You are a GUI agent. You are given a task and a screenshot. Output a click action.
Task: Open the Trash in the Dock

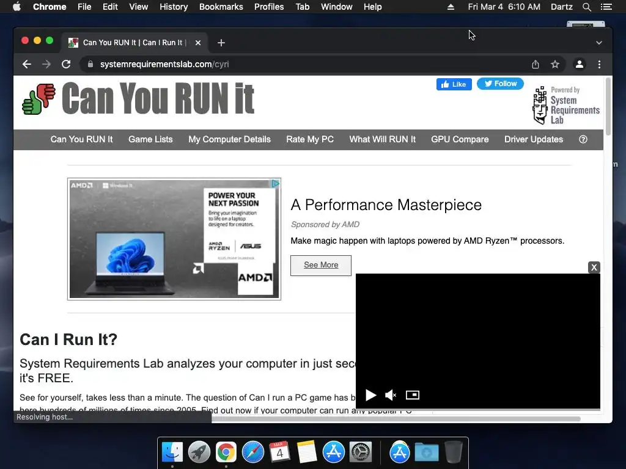[453, 453]
